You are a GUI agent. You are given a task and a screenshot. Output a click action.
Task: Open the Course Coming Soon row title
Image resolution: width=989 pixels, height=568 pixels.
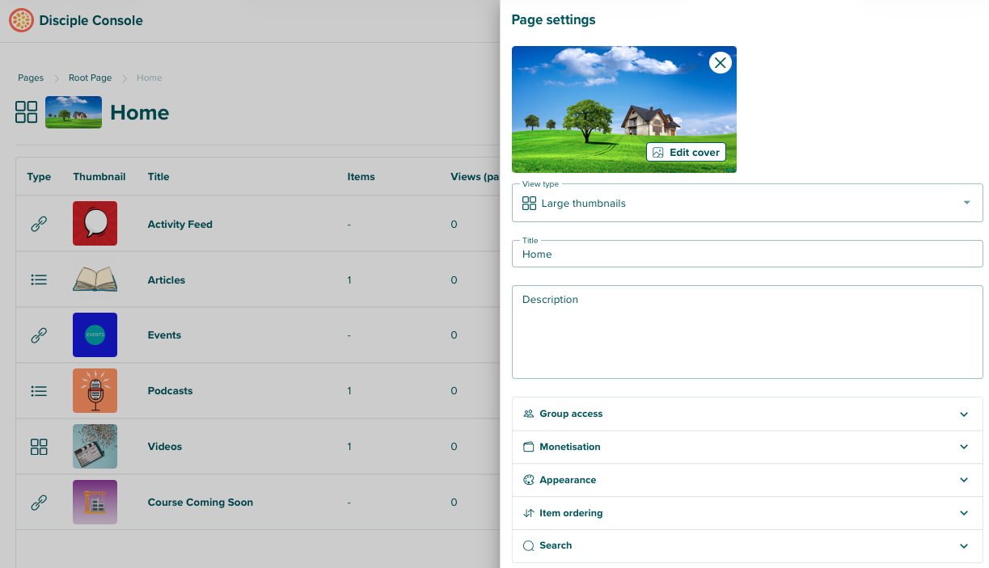click(200, 503)
